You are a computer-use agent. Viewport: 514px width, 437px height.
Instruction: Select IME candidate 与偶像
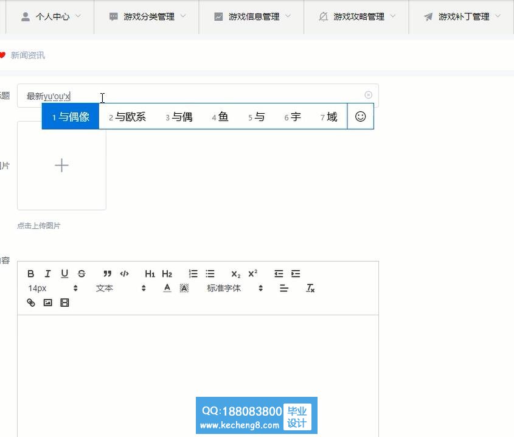click(71, 116)
